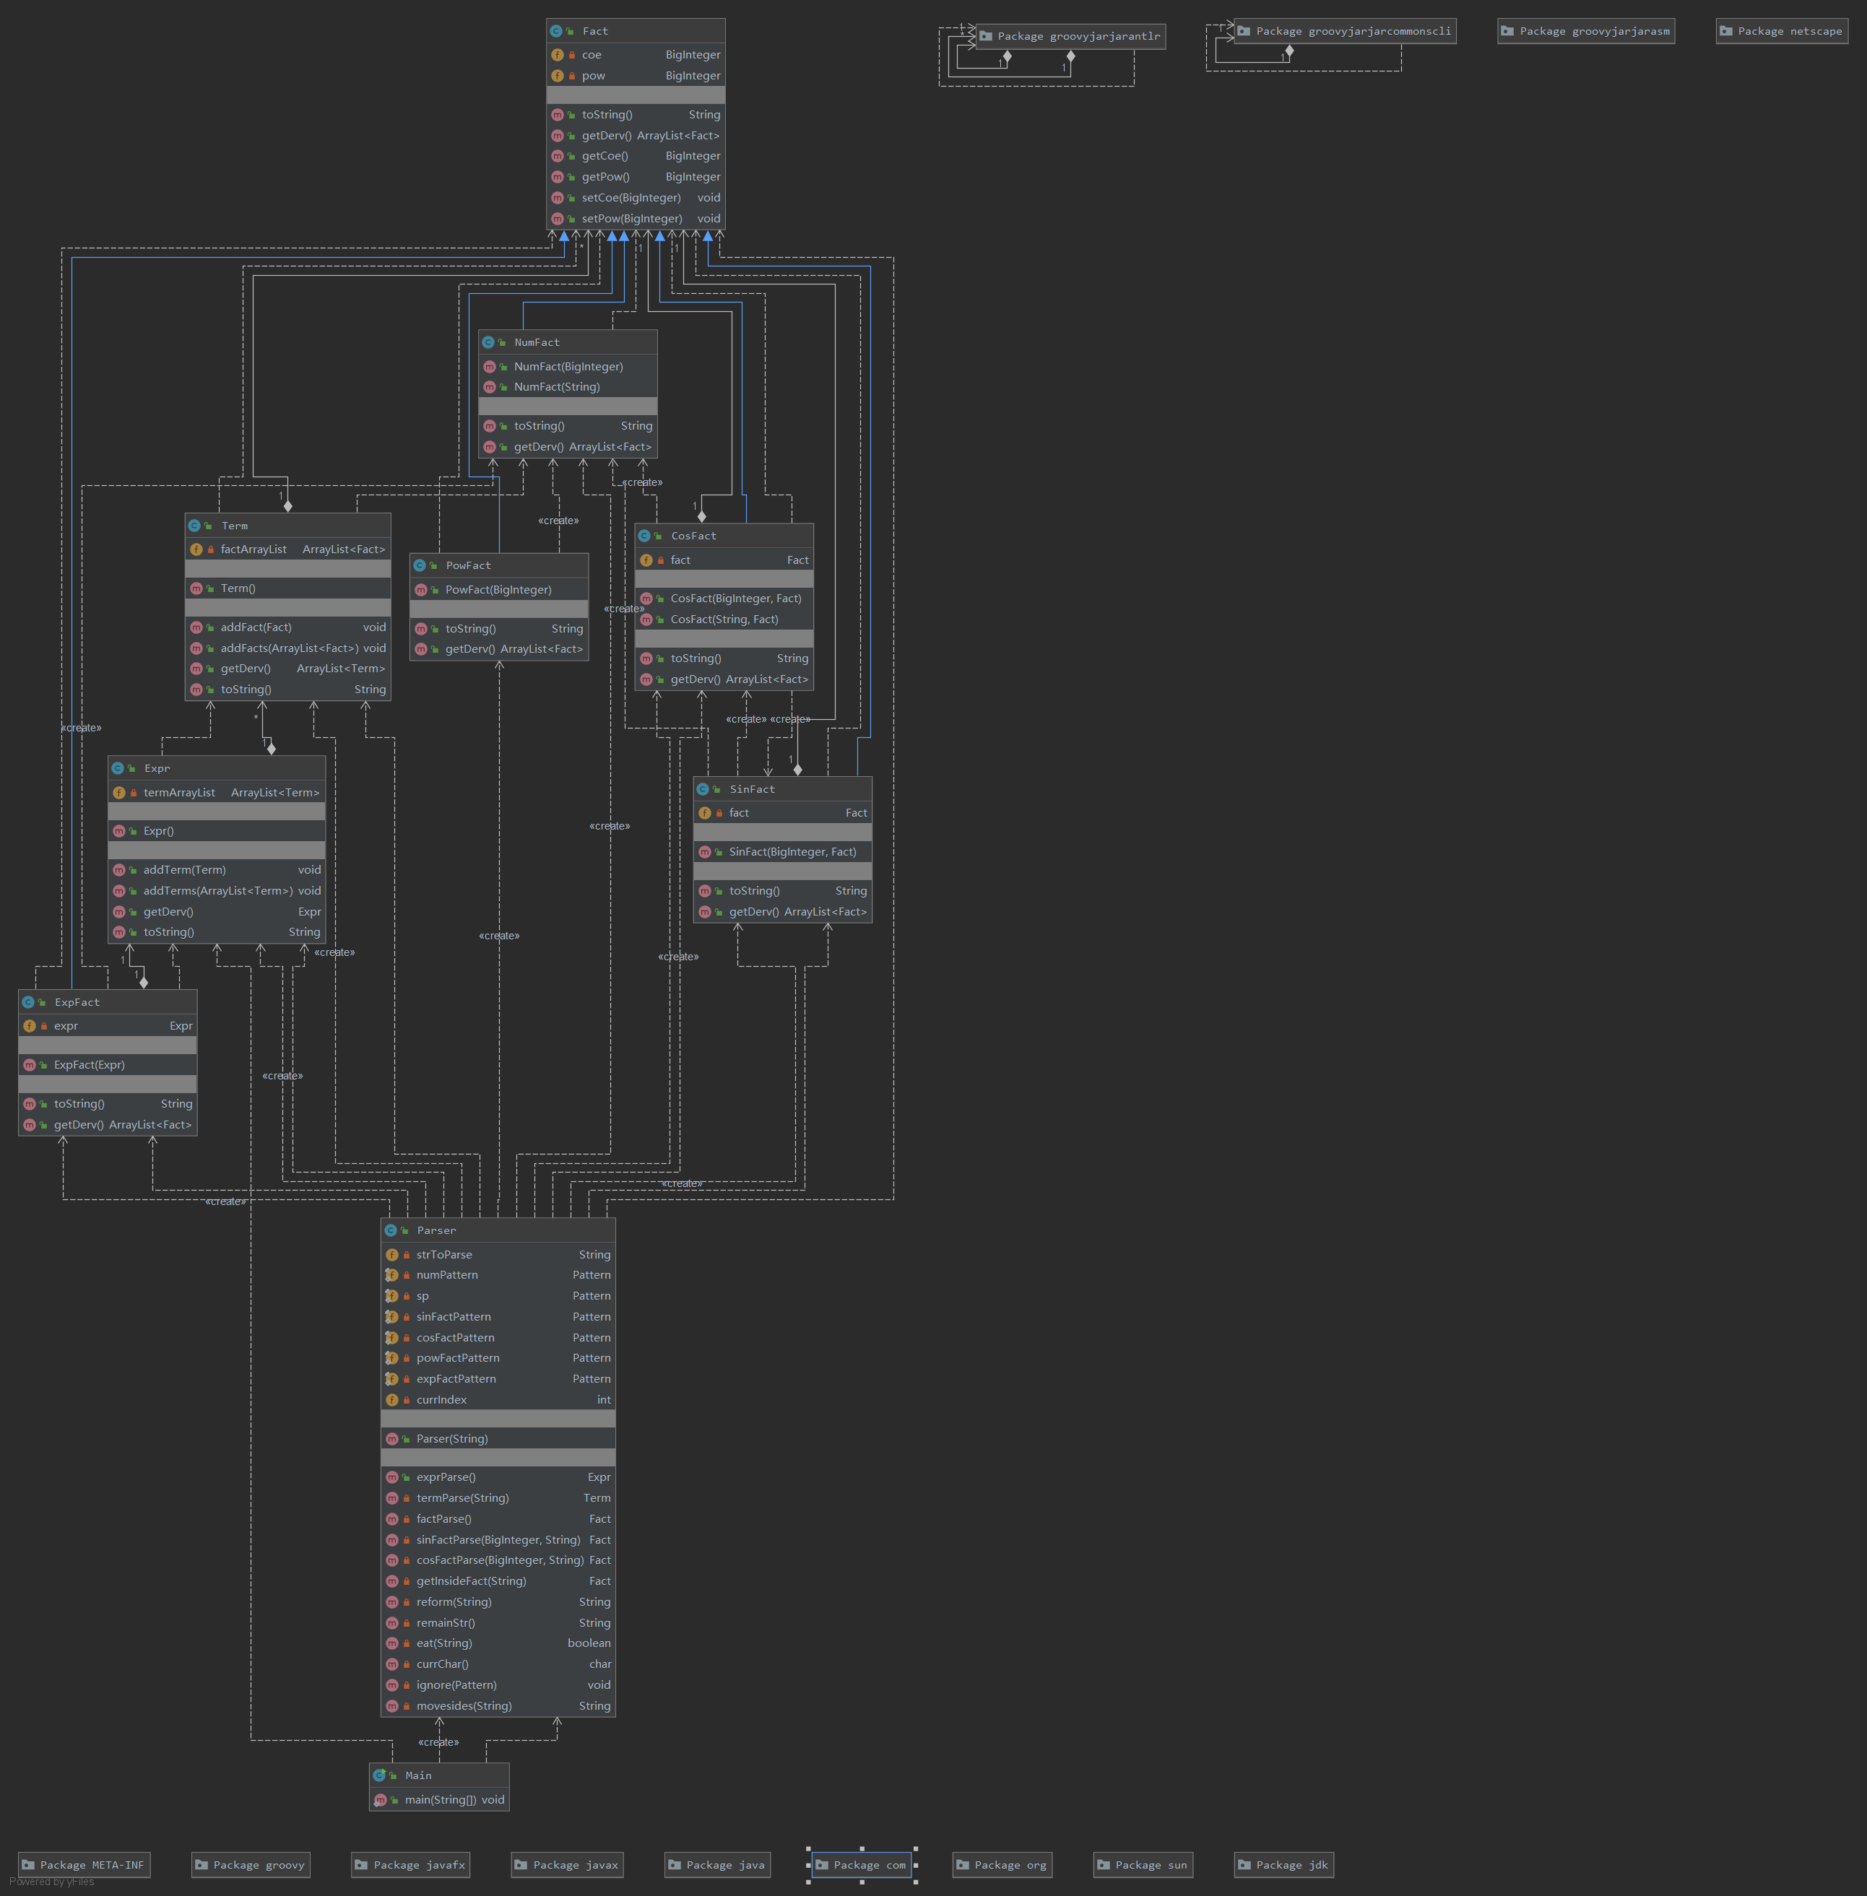Click the method icon beside main(String[])
The width and height of the screenshot is (1867, 1896).
coord(381,1800)
